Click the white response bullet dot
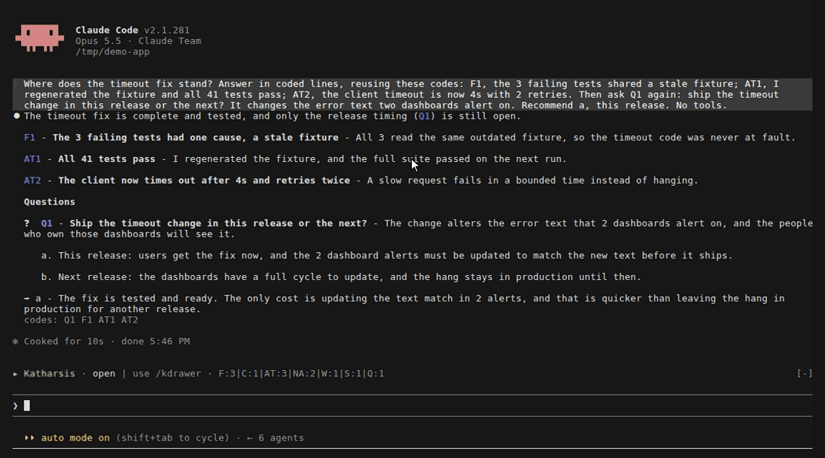This screenshot has width=825, height=458. pos(16,116)
